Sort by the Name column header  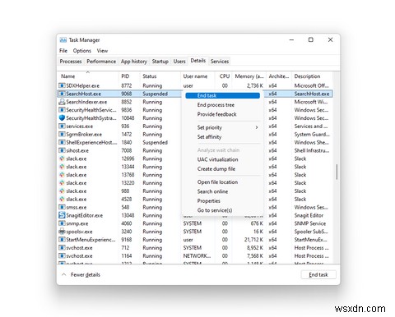[88, 76]
